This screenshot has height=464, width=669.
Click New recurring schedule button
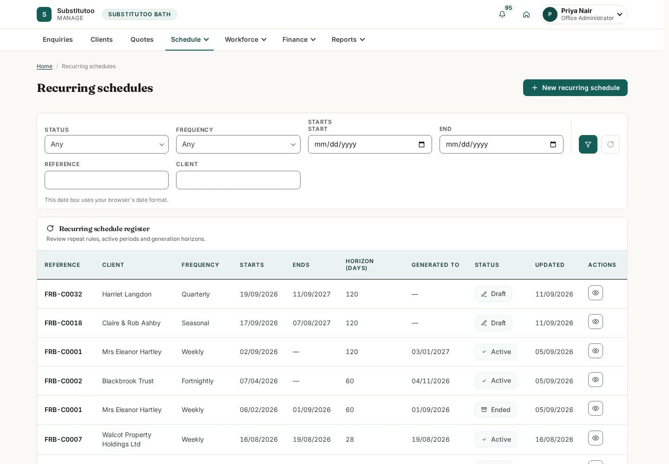[x=575, y=88]
